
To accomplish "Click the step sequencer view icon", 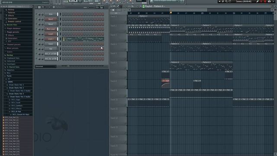I will pyautogui.click(x=39, y=7).
